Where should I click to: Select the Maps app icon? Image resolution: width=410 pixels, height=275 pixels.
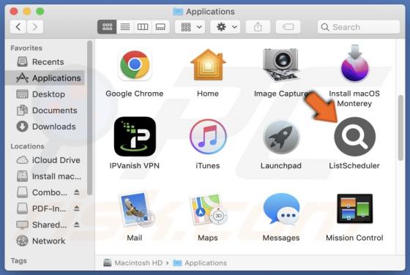pos(208,209)
